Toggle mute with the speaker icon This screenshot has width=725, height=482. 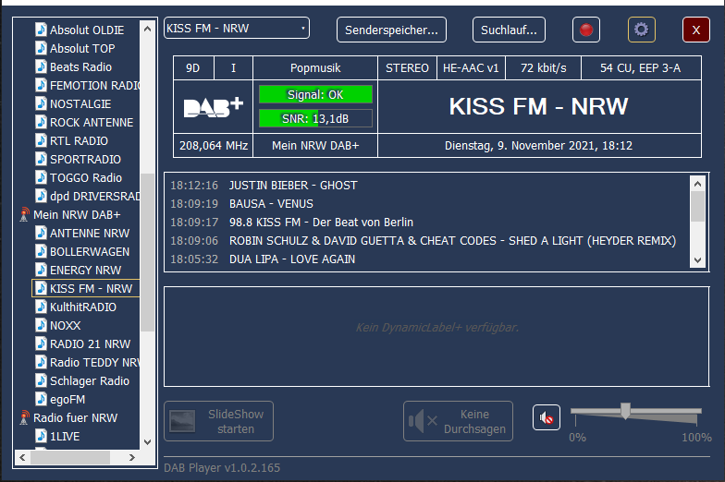pyautogui.click(x=547, y=418)
